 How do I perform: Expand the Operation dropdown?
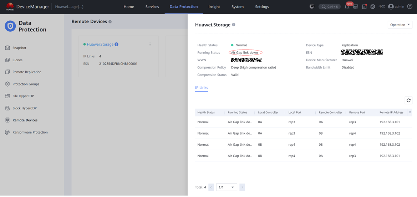400,25
